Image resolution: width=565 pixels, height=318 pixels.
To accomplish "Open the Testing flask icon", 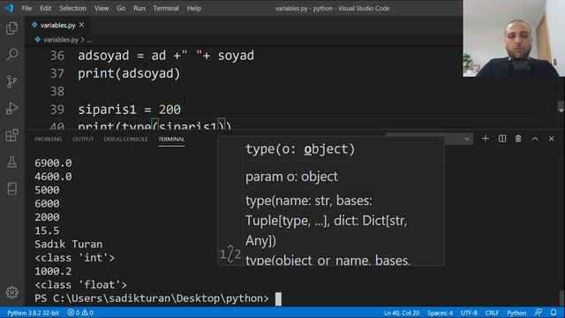I will point(11,162).
